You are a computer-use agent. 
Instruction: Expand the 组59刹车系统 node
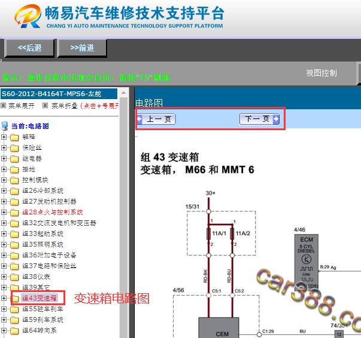pos(4,319)
